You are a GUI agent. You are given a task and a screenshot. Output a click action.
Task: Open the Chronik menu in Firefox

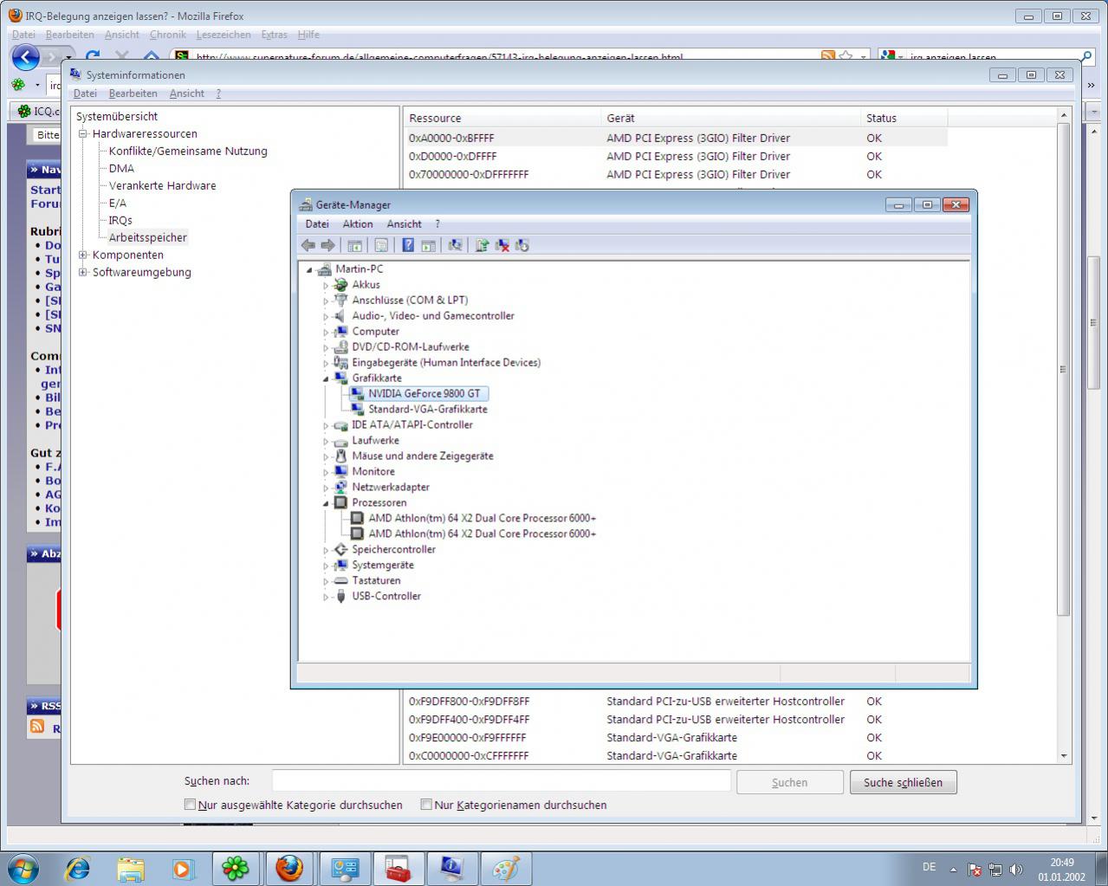click(x=168, y=35)
